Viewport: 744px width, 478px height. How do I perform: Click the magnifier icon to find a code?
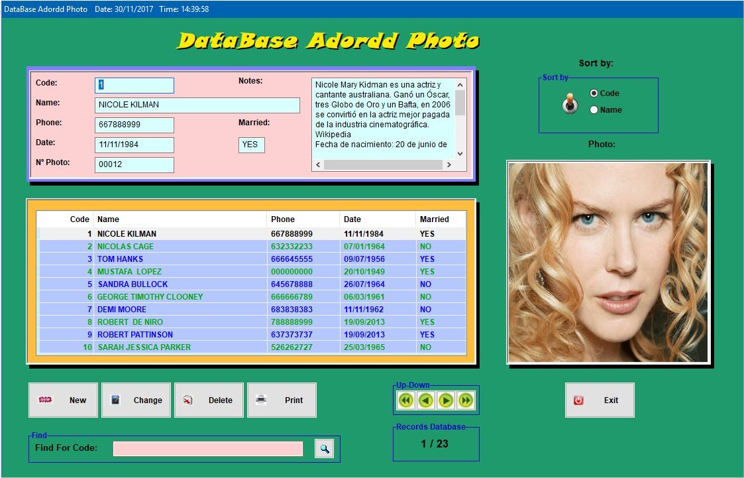(323, 449)
